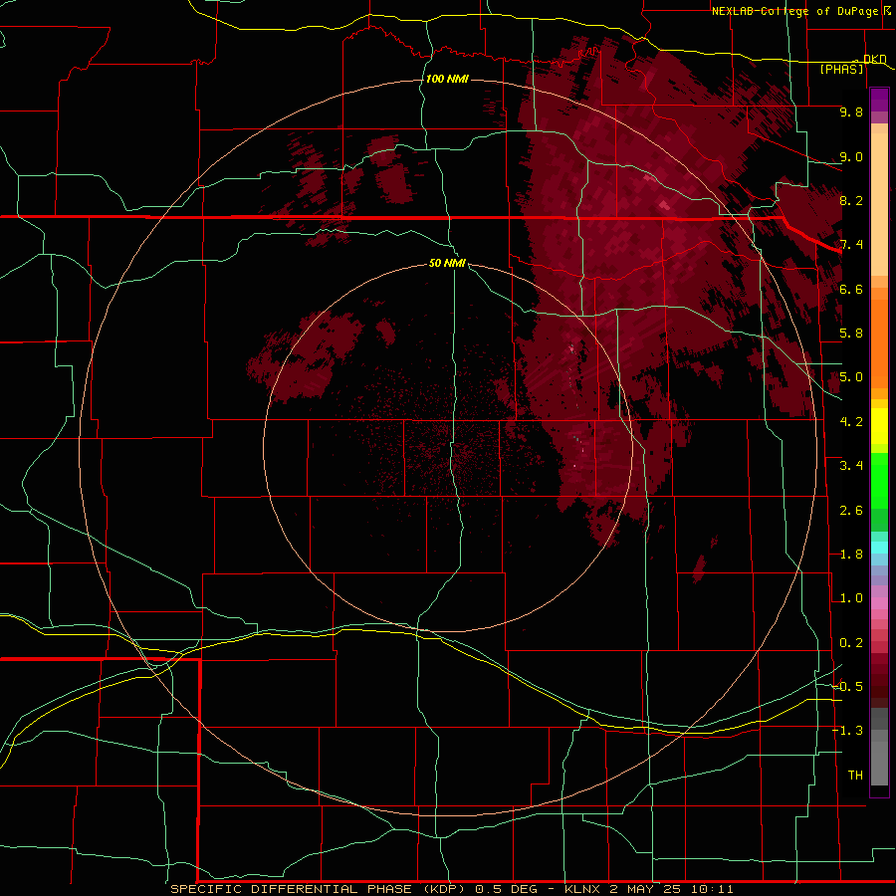
Task: Click the TH threshold label on the legend
Action: click(x=855, y=776)
